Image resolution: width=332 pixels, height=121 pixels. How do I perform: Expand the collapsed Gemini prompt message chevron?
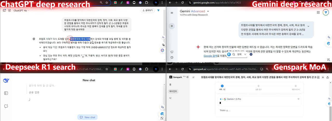tap(308, 26)
